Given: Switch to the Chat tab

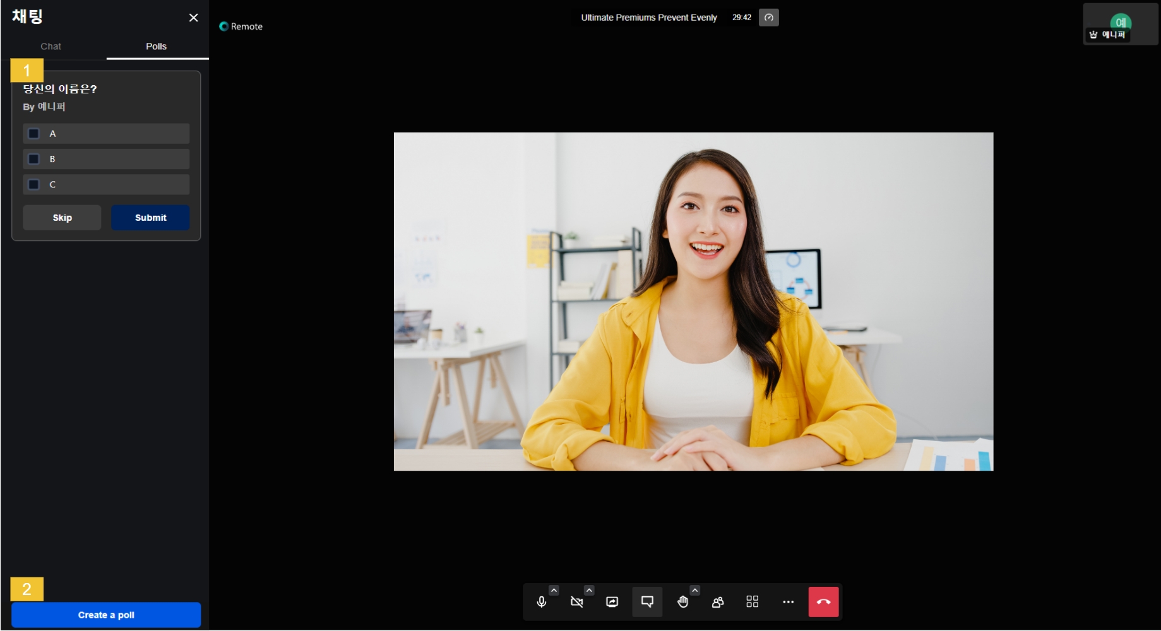Looking at the screenshot, I should pyautogui.click(x=51, y=47).
